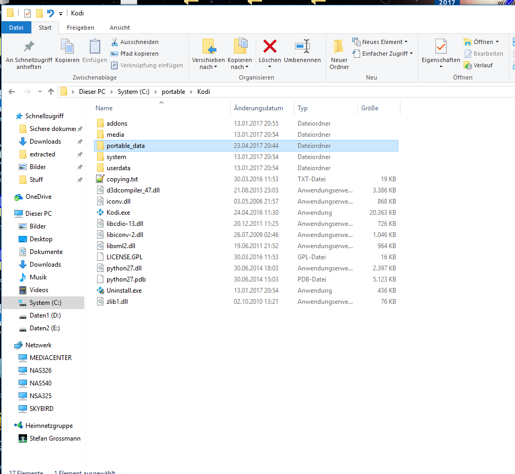This screenshot has height=474, width=515.
Task: Select the addons folder
Action: [x=117, y=124]
